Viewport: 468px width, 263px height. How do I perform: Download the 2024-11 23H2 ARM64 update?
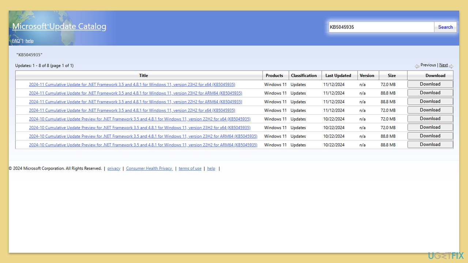coord(430,93)
